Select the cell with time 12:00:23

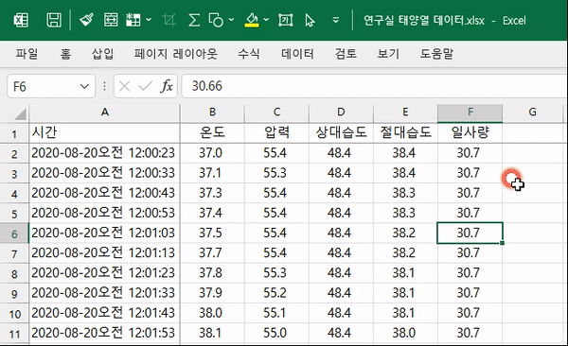click(x=105, y=153)
